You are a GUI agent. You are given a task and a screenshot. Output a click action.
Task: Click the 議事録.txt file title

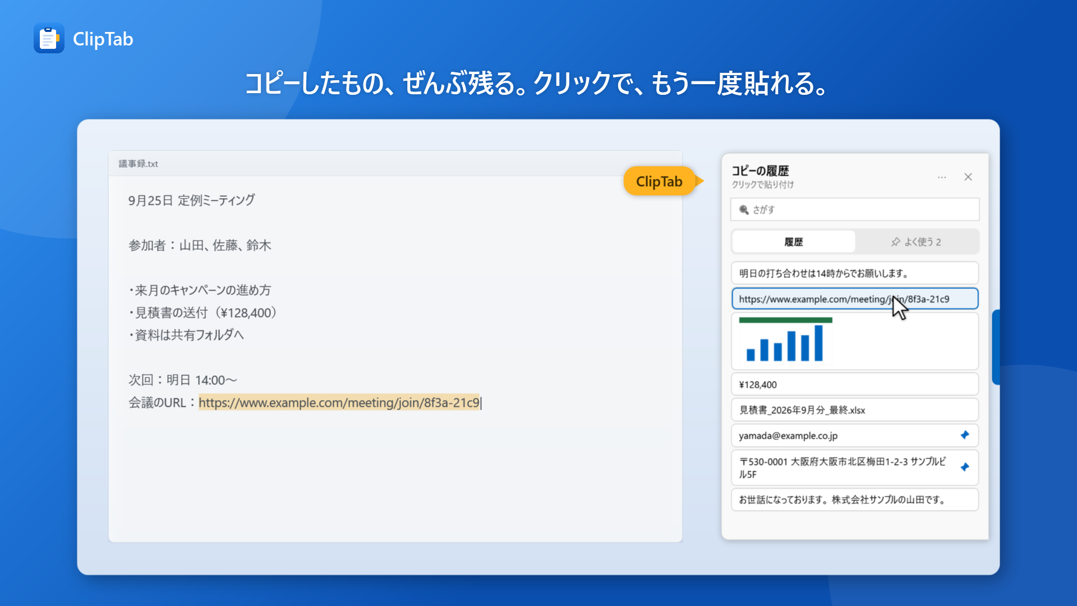pos(139,164)
